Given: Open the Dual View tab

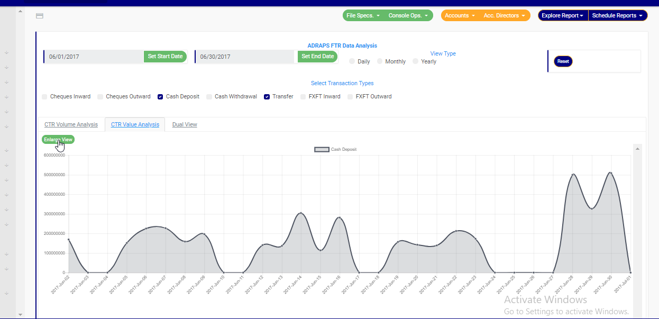Looking at the screenshot, I should click(185, 124).
